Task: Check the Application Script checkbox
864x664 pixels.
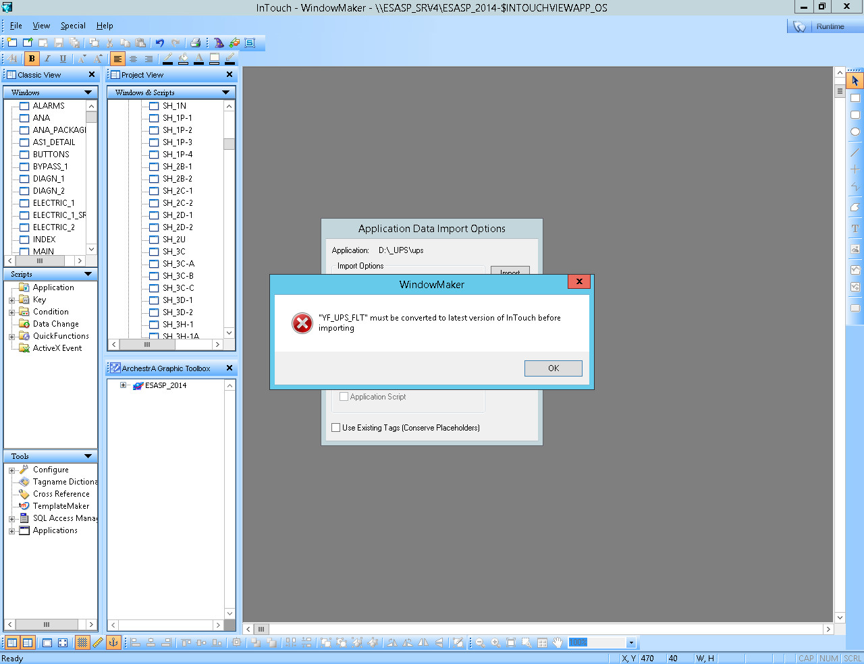Action: 344,397
